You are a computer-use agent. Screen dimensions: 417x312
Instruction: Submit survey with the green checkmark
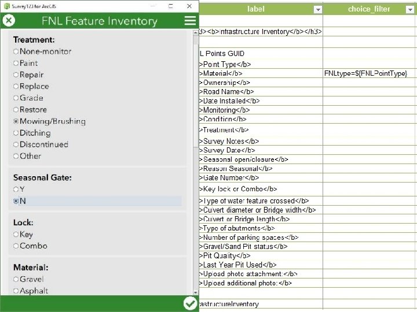pos(190,303)
